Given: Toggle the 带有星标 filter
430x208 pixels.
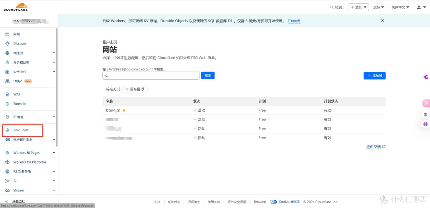Looking at the screenshot, I should click(135, 89).
